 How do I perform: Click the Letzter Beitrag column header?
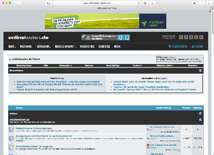coord(163,108)
